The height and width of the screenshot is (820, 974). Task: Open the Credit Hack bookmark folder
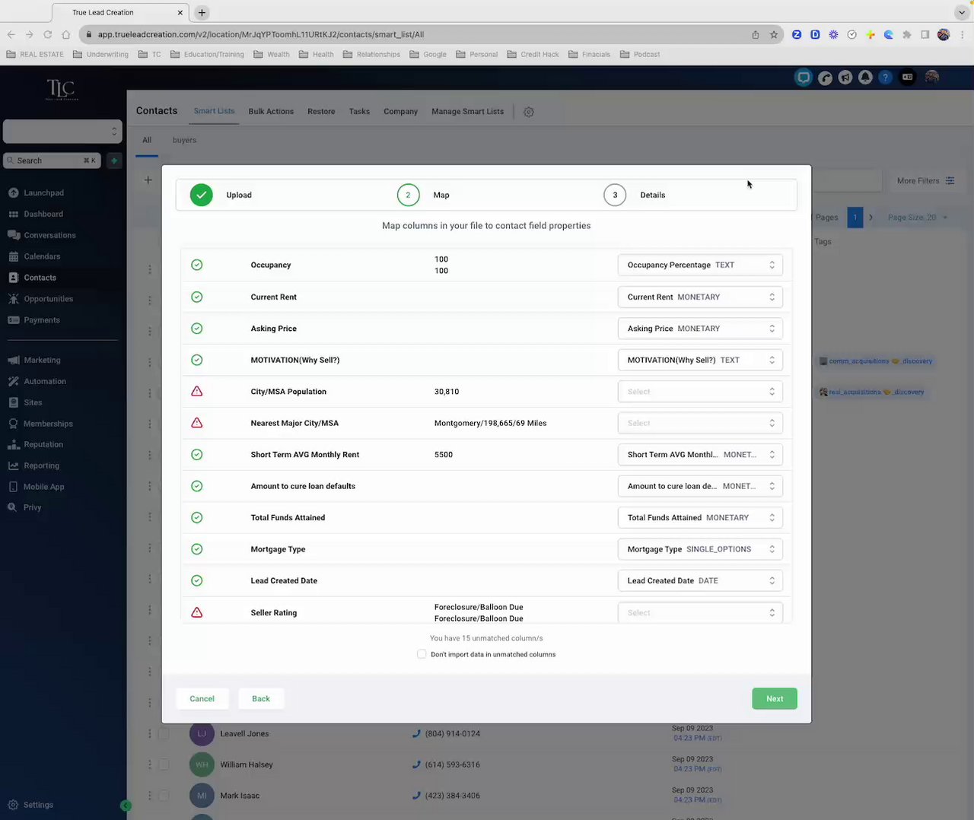point(533,55)
